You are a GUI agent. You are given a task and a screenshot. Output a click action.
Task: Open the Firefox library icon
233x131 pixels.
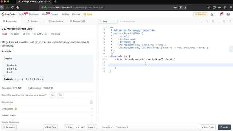pyautogui.click(x=209, y=7)
